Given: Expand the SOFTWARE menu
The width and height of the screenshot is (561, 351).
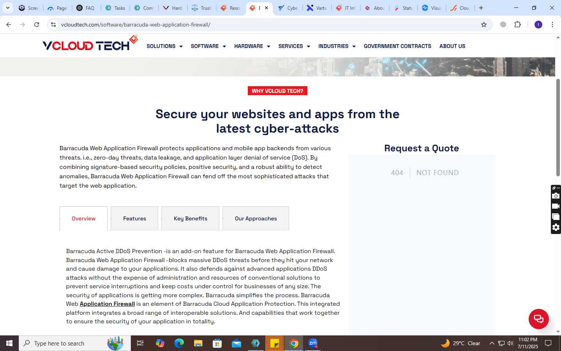Looking at the screenshot, I should point(208,46).
